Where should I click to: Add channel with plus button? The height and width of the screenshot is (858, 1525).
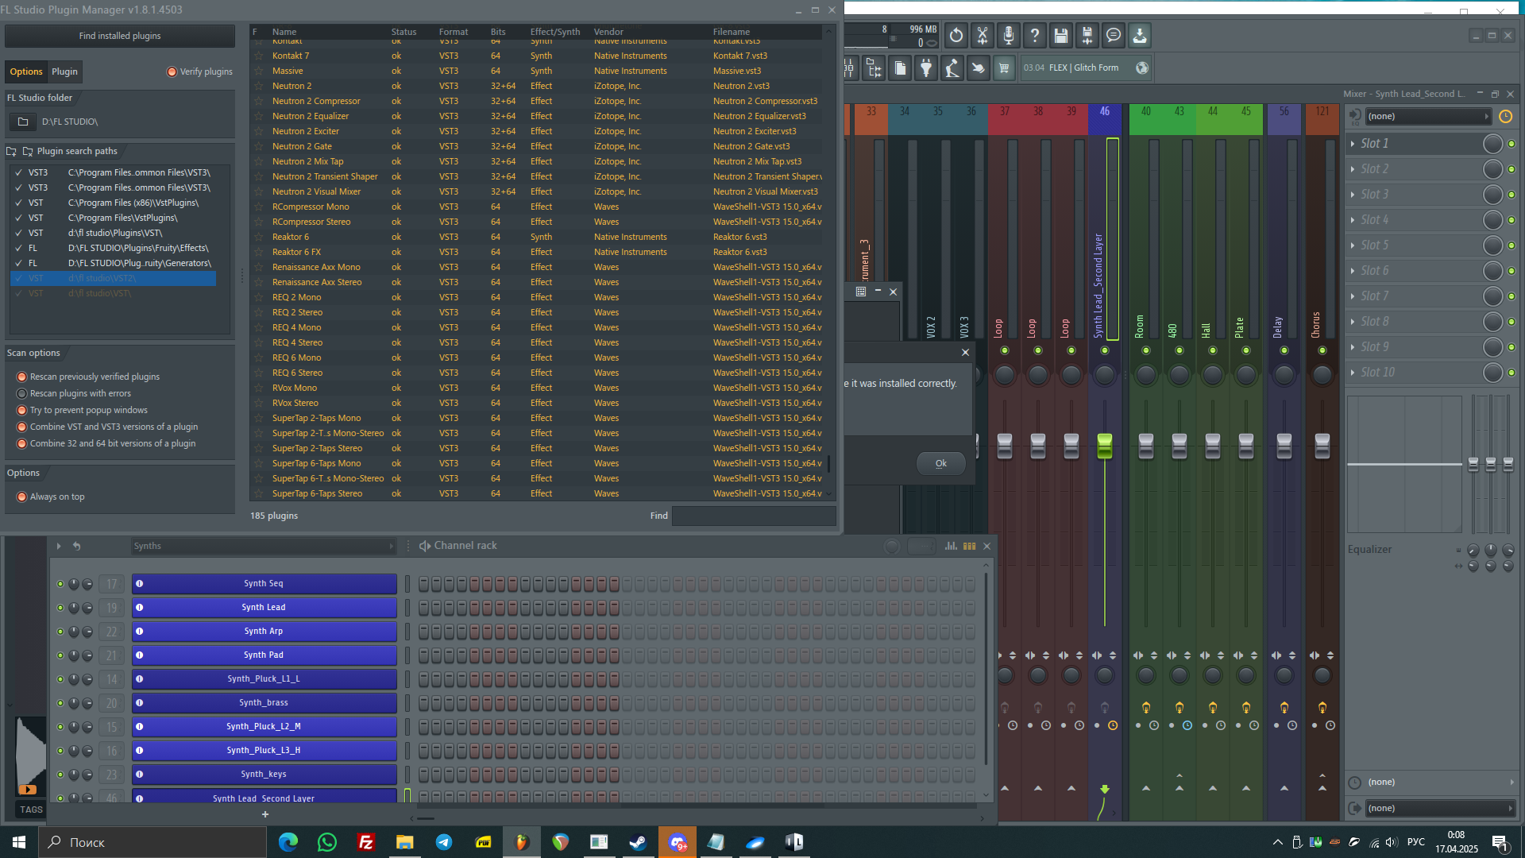265,814
